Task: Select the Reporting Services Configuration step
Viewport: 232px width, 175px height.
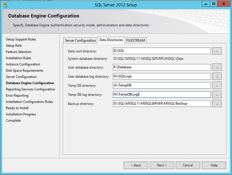Action: 31,89
